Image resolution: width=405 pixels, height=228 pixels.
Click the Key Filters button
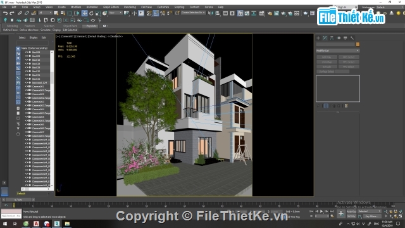pyautogui.click(x=372, y=216)
